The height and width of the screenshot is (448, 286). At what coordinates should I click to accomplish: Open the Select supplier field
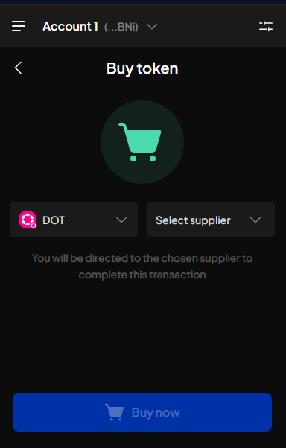click(211, 220)
